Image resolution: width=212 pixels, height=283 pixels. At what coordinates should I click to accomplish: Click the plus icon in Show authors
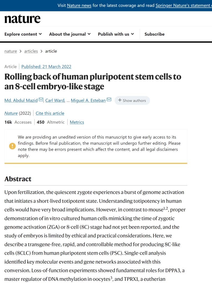pyautogui.click(x=120, y=100)
